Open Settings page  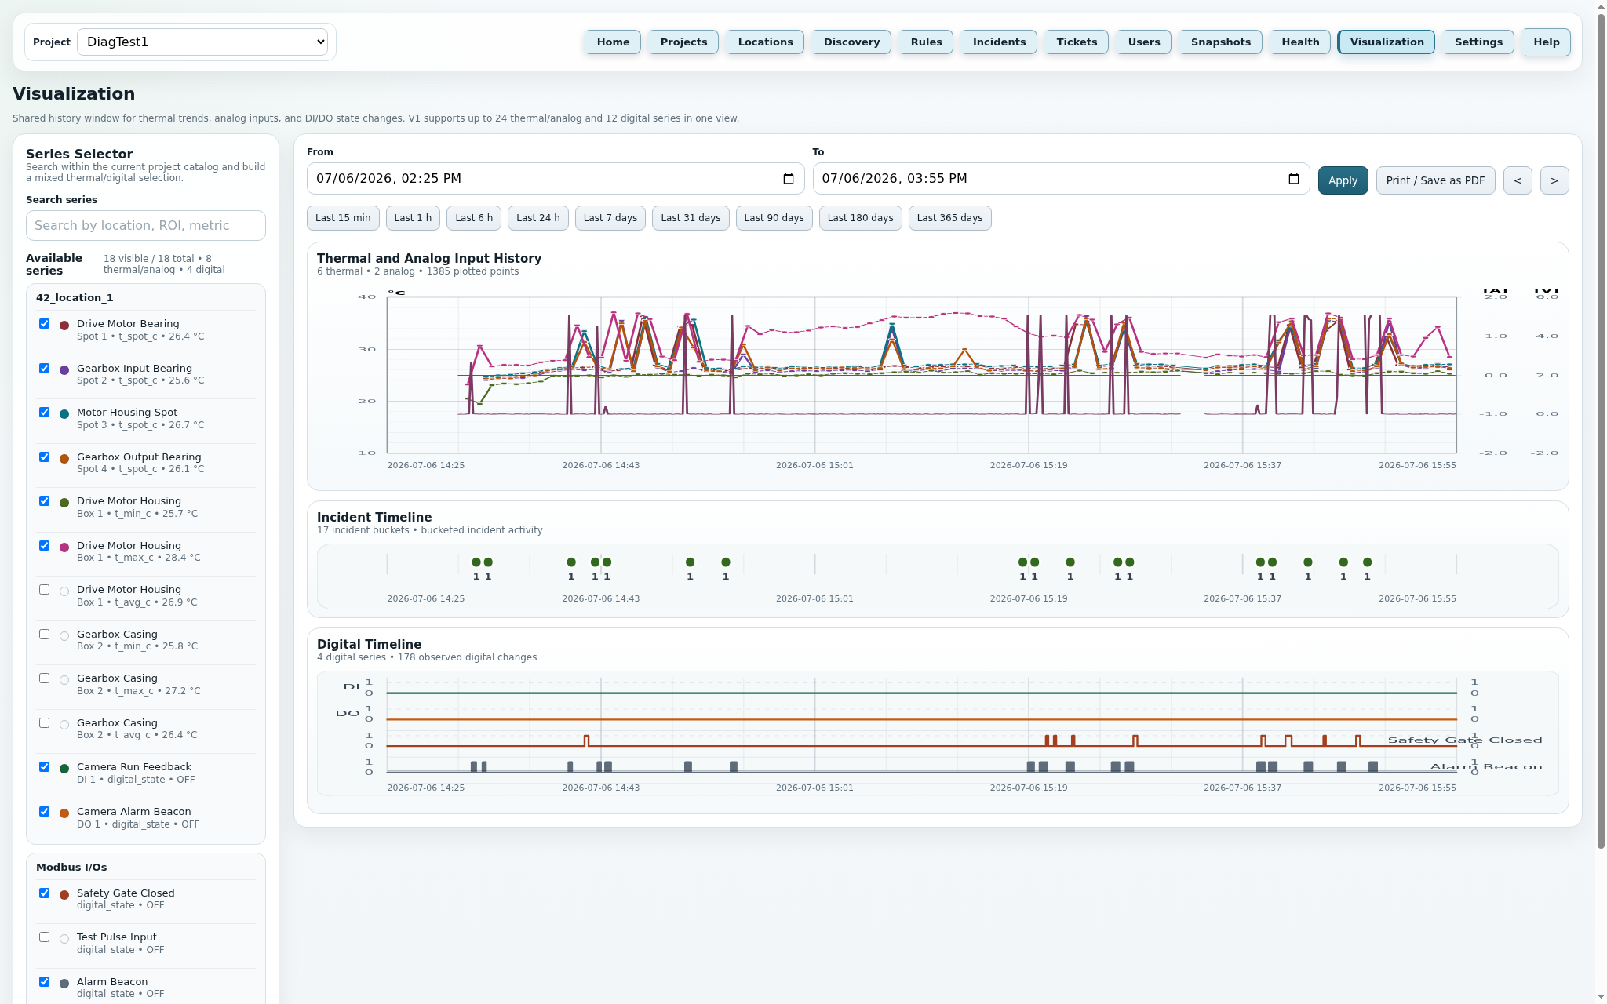[1478, 42]
